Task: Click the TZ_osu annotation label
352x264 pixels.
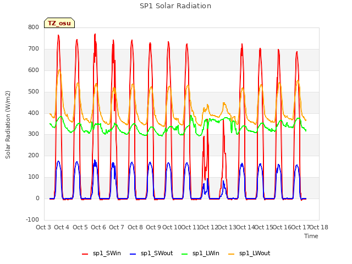Action: 59,23
